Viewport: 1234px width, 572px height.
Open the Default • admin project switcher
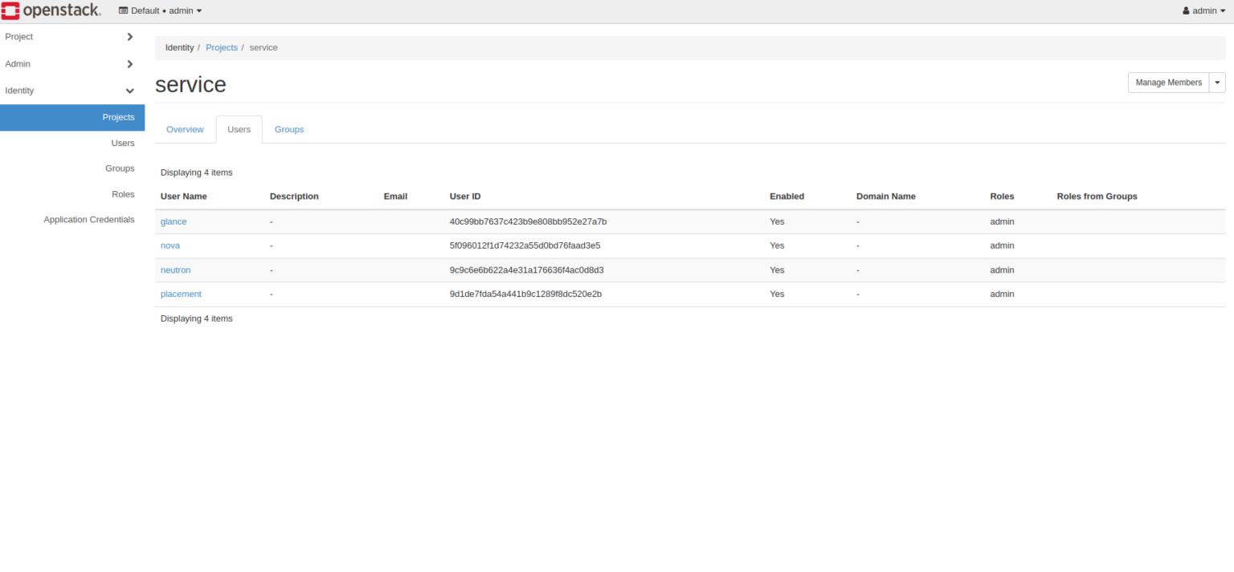coord(161,11)
